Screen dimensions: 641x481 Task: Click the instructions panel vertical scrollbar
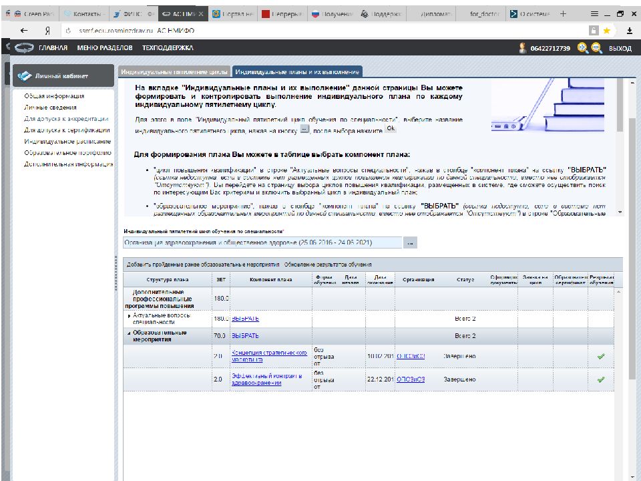coord(620,106)
